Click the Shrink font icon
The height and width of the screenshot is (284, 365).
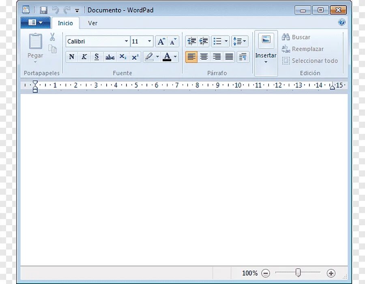(x=173, y=41)
